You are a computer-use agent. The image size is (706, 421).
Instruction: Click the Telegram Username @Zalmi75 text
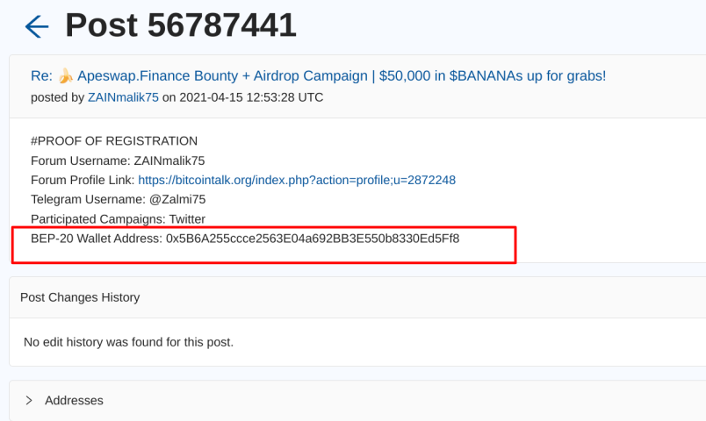tap(118, 199)
